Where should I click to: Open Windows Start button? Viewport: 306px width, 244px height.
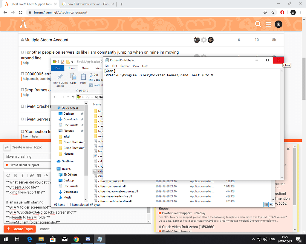(x=6, y=239)
